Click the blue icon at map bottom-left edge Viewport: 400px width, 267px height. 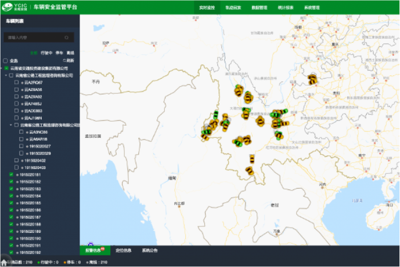91,244
